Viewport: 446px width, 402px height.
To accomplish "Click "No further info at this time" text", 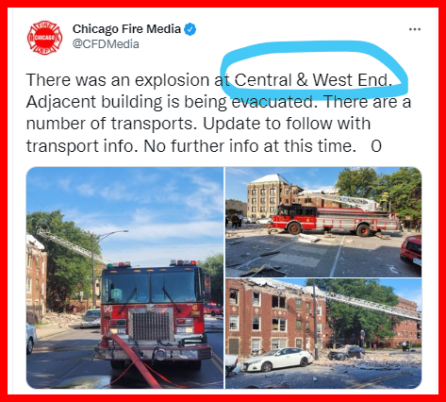I will (x=250, y=146).
